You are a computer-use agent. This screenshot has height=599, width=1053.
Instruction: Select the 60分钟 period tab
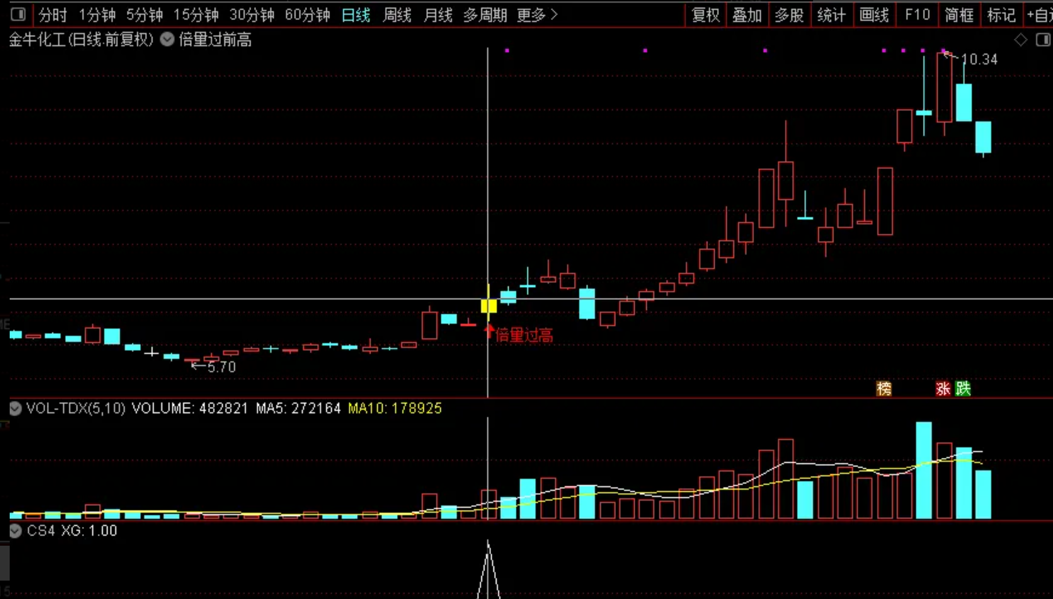(307, 15)
